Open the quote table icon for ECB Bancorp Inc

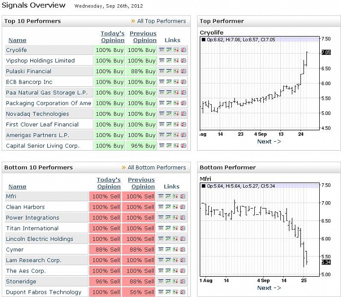pos(162,82)
